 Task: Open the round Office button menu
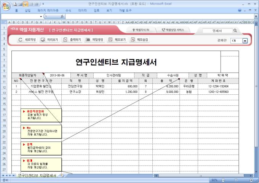tap(6, 6)
